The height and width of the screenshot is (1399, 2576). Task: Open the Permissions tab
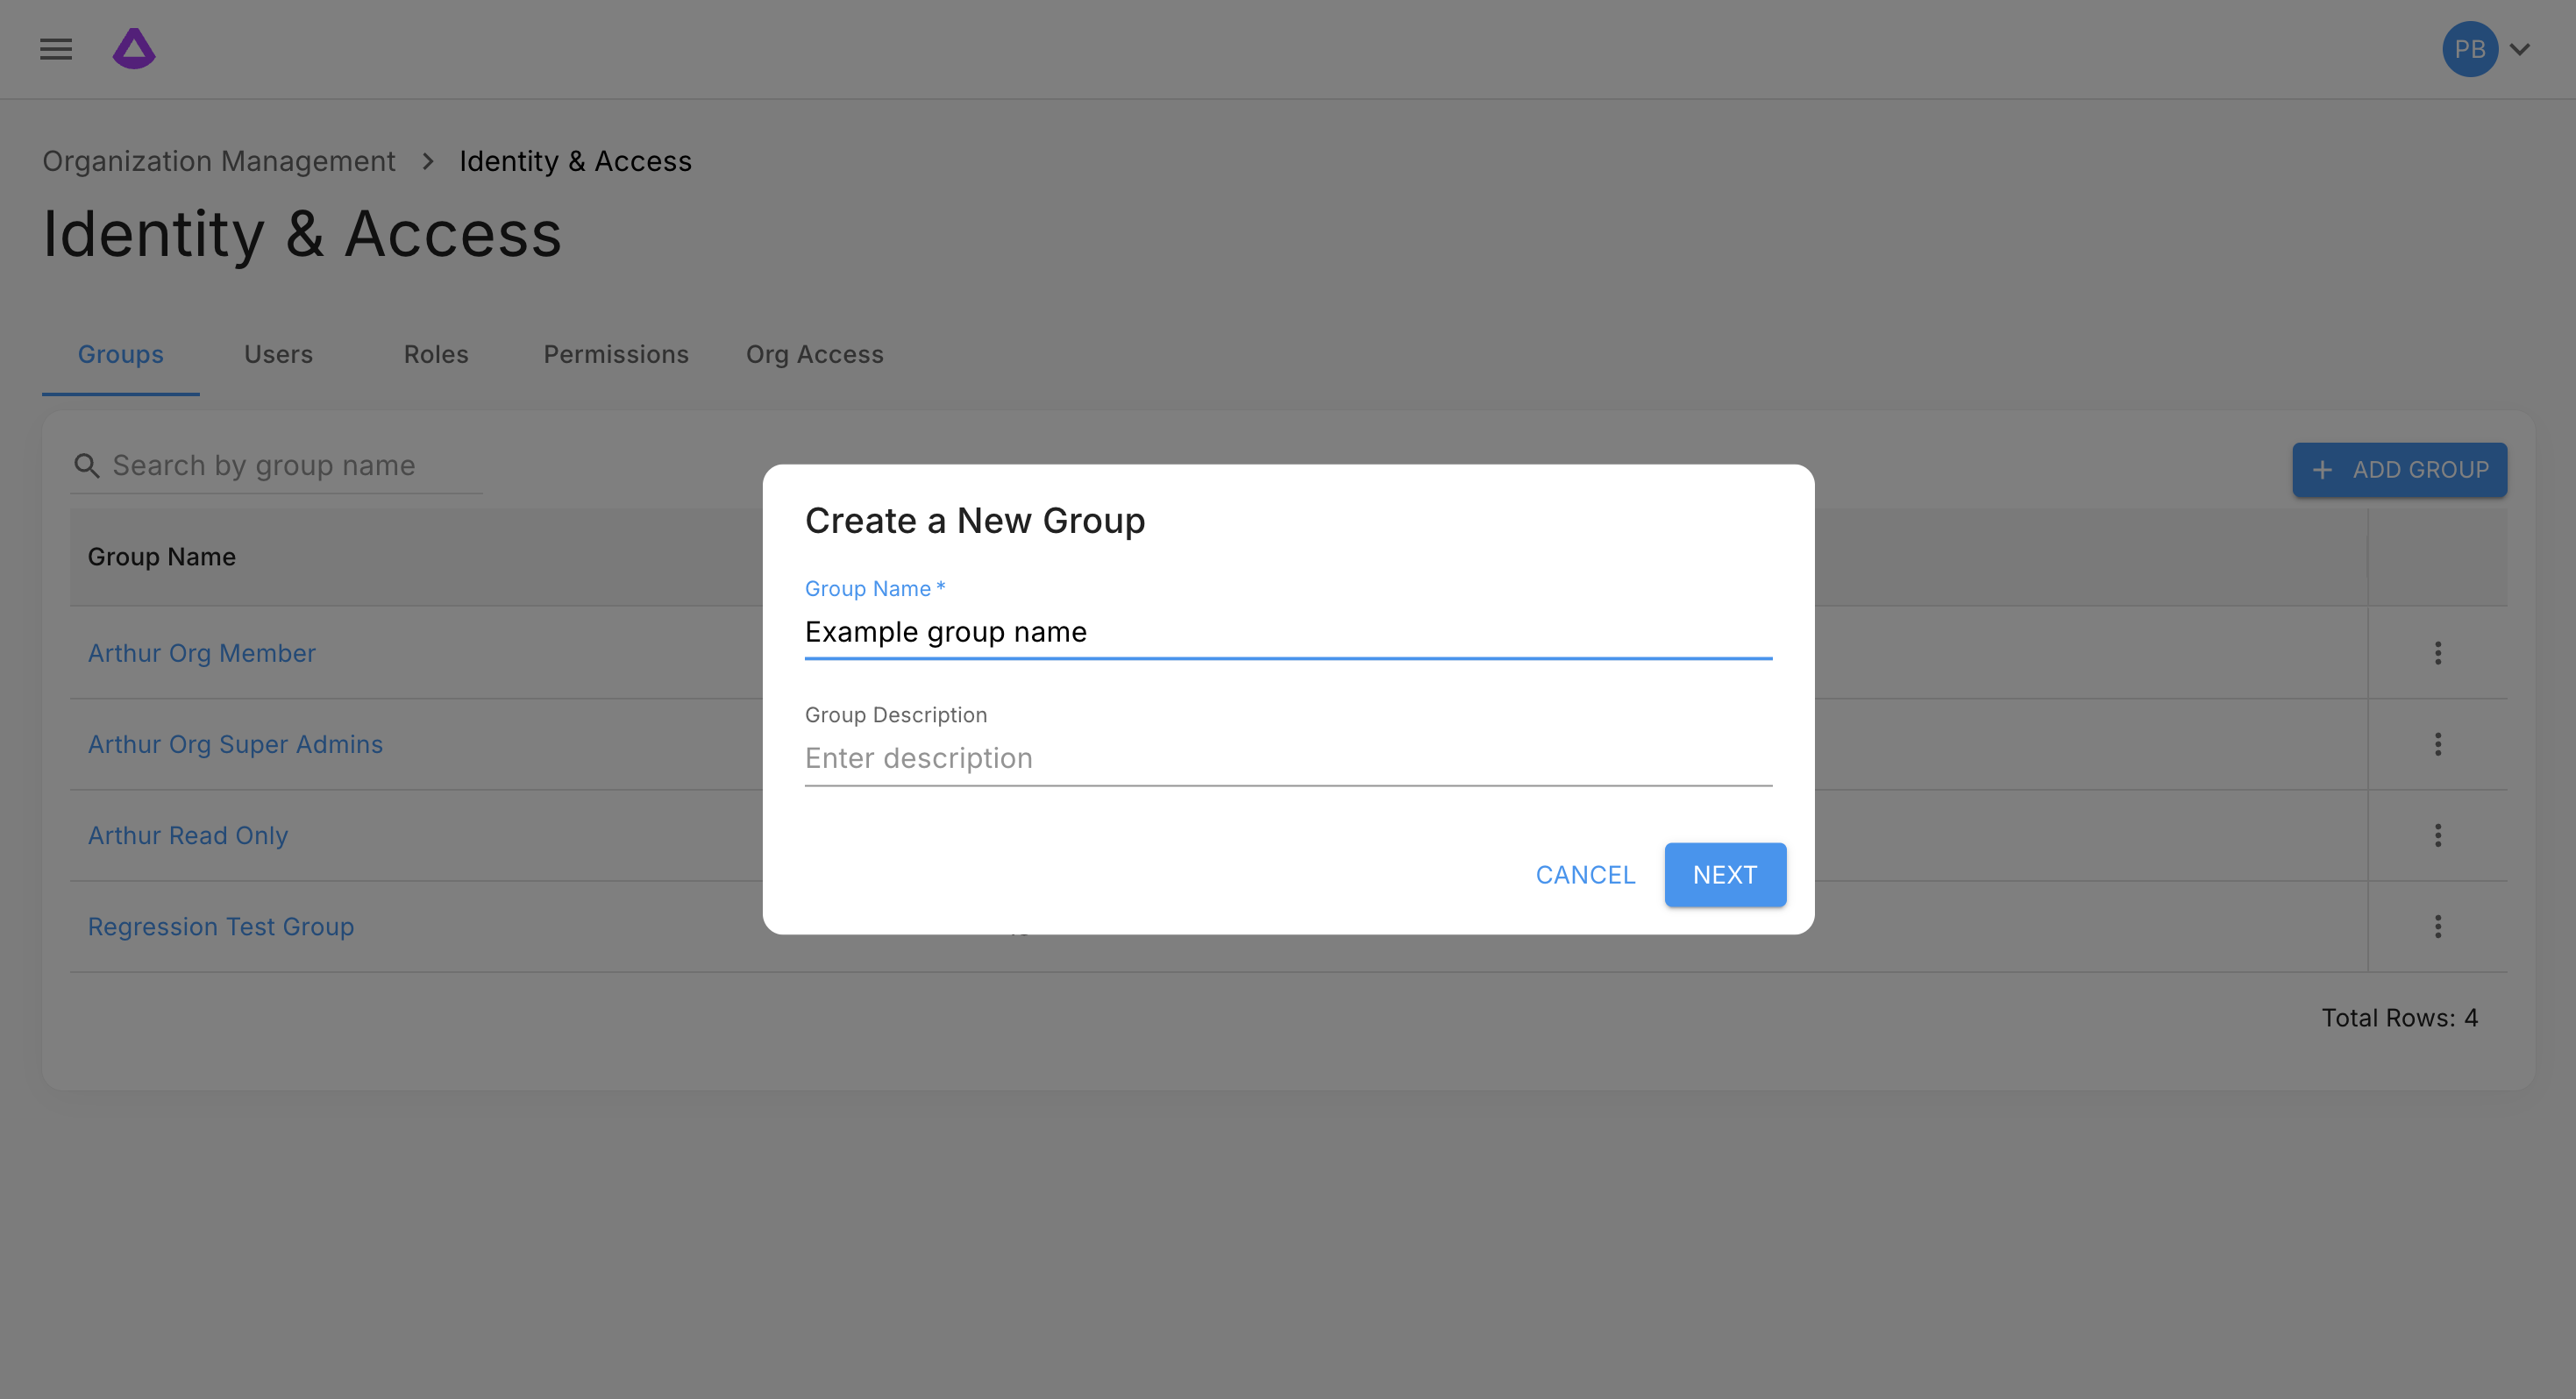[616, 355]
